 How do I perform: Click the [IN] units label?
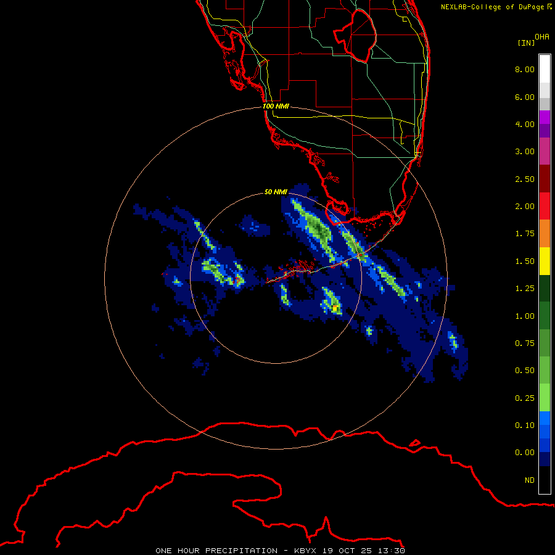526,43
